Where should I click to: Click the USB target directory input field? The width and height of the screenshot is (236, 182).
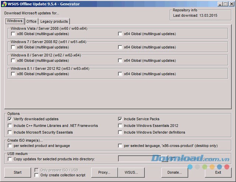139,159
